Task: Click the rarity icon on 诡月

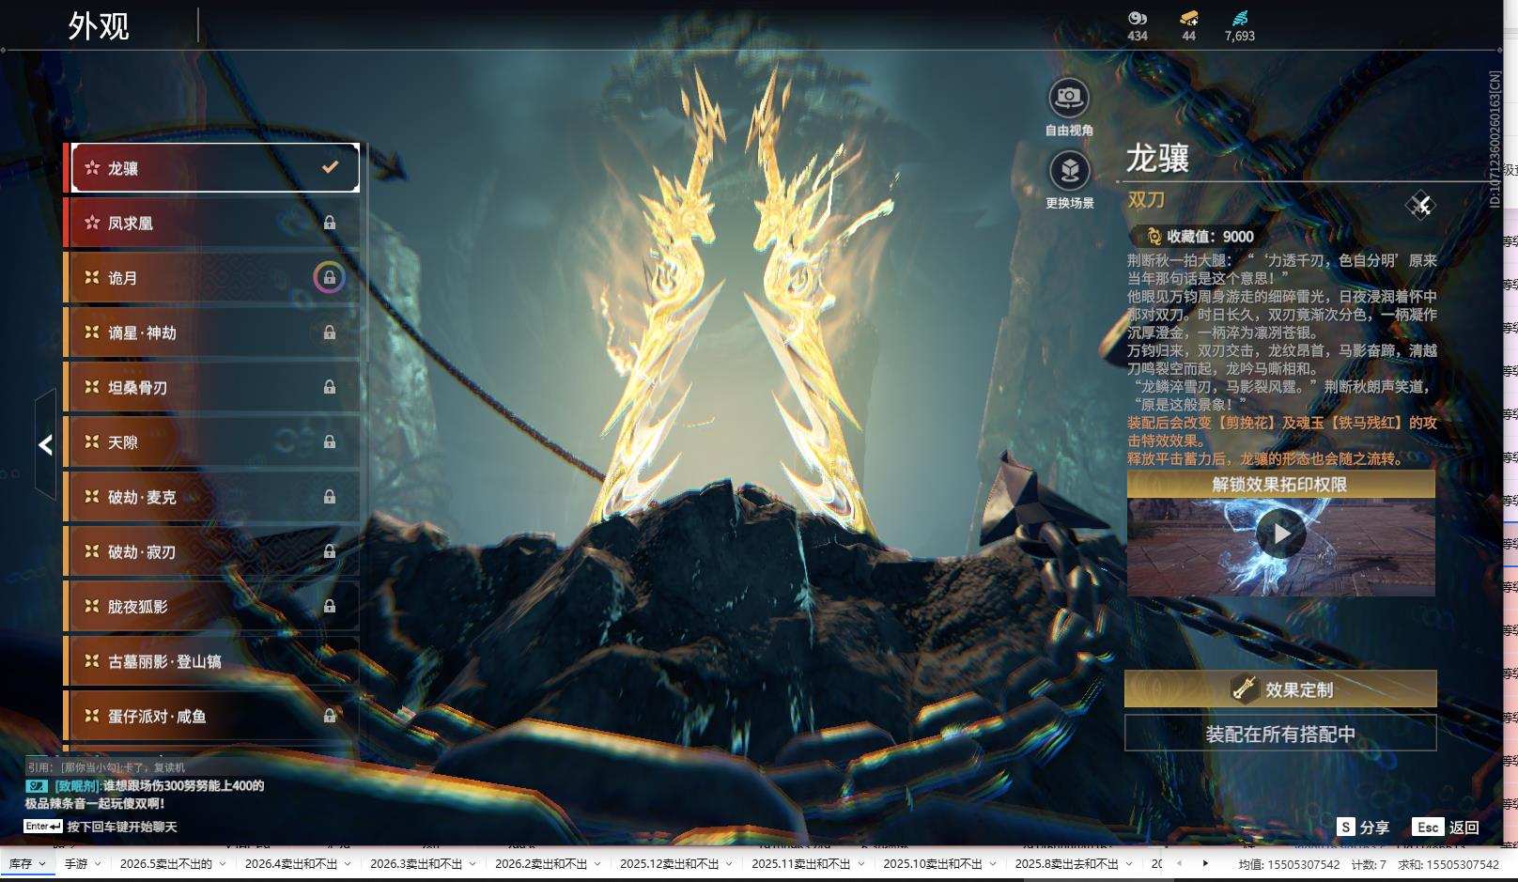Action: point(92,277)
